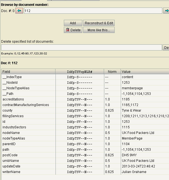Go to next document with right arrow
This screenshot has width=169, height=180.
tap(166, 11)
